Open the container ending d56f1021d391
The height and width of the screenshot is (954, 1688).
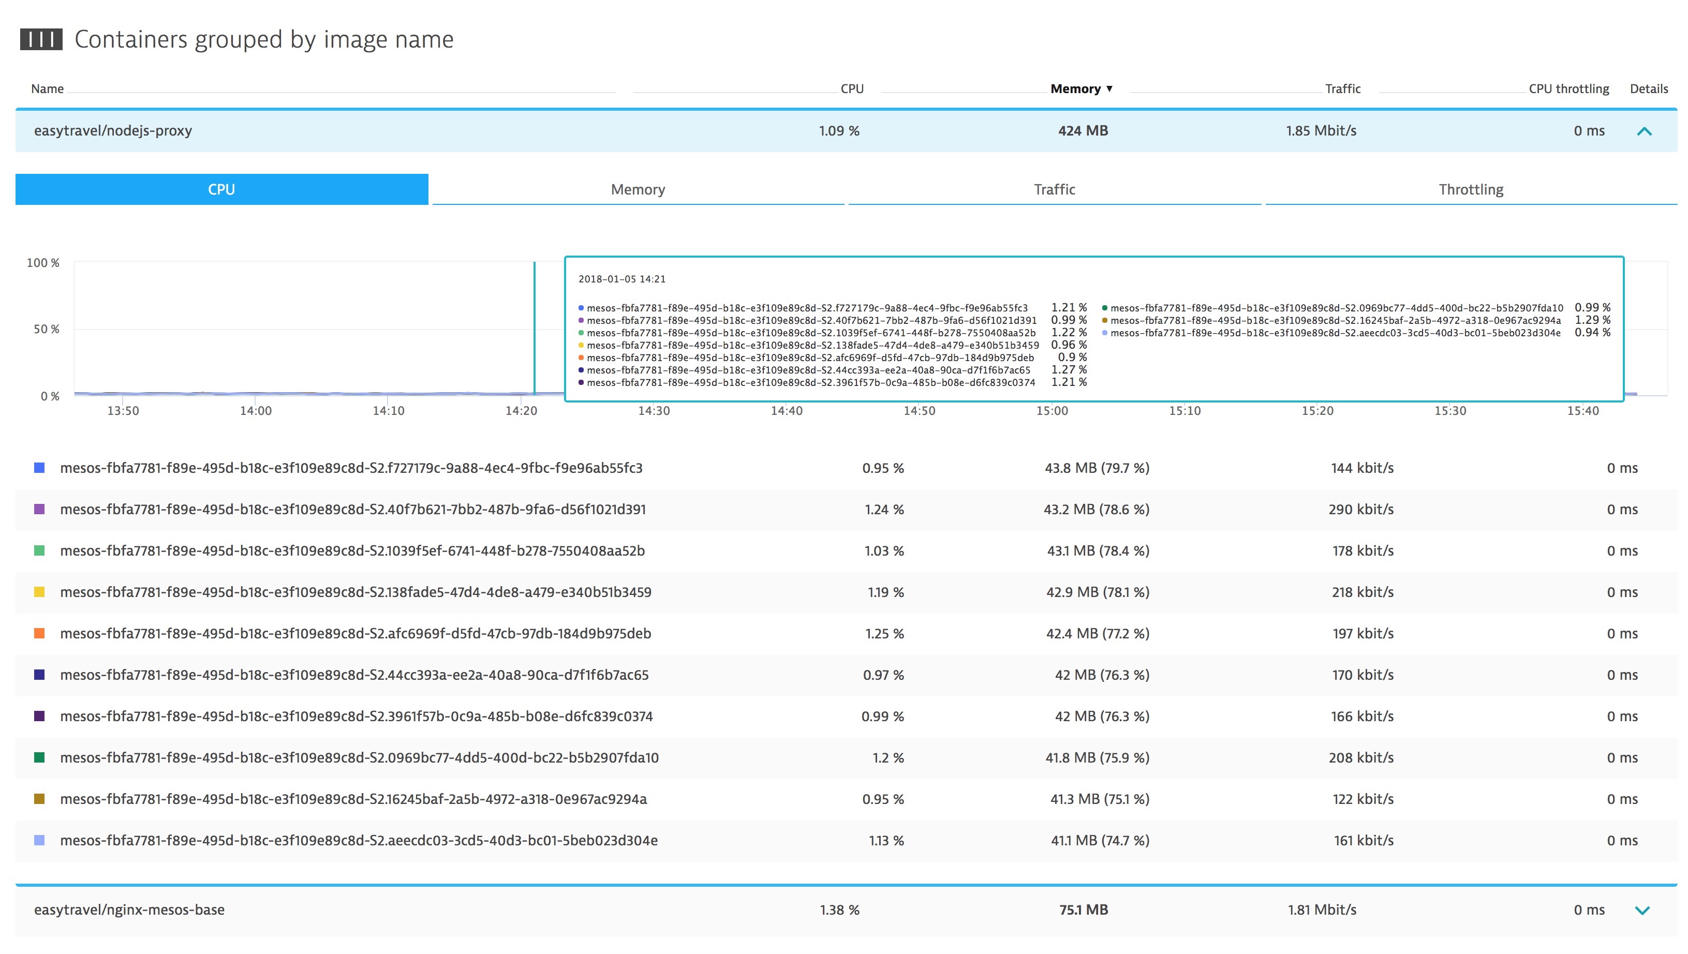pyautogui.click(x=353, y=509)
